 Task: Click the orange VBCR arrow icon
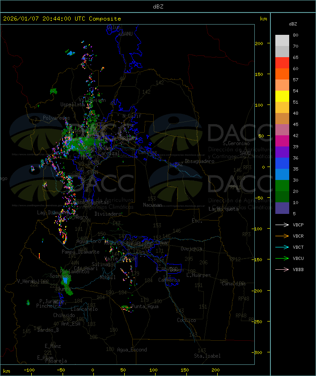pos(282,236)
